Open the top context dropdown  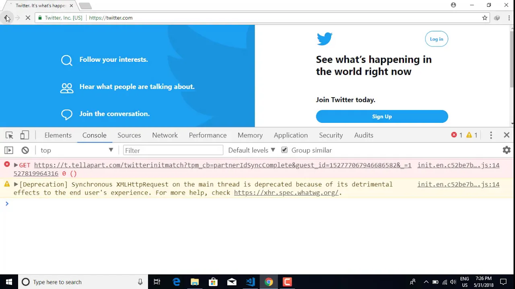(76, 150)
